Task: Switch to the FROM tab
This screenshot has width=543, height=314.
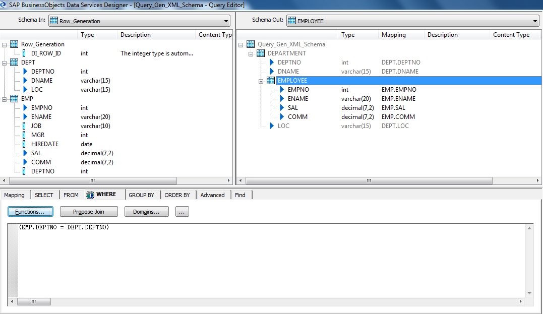Action: [71, 195]
